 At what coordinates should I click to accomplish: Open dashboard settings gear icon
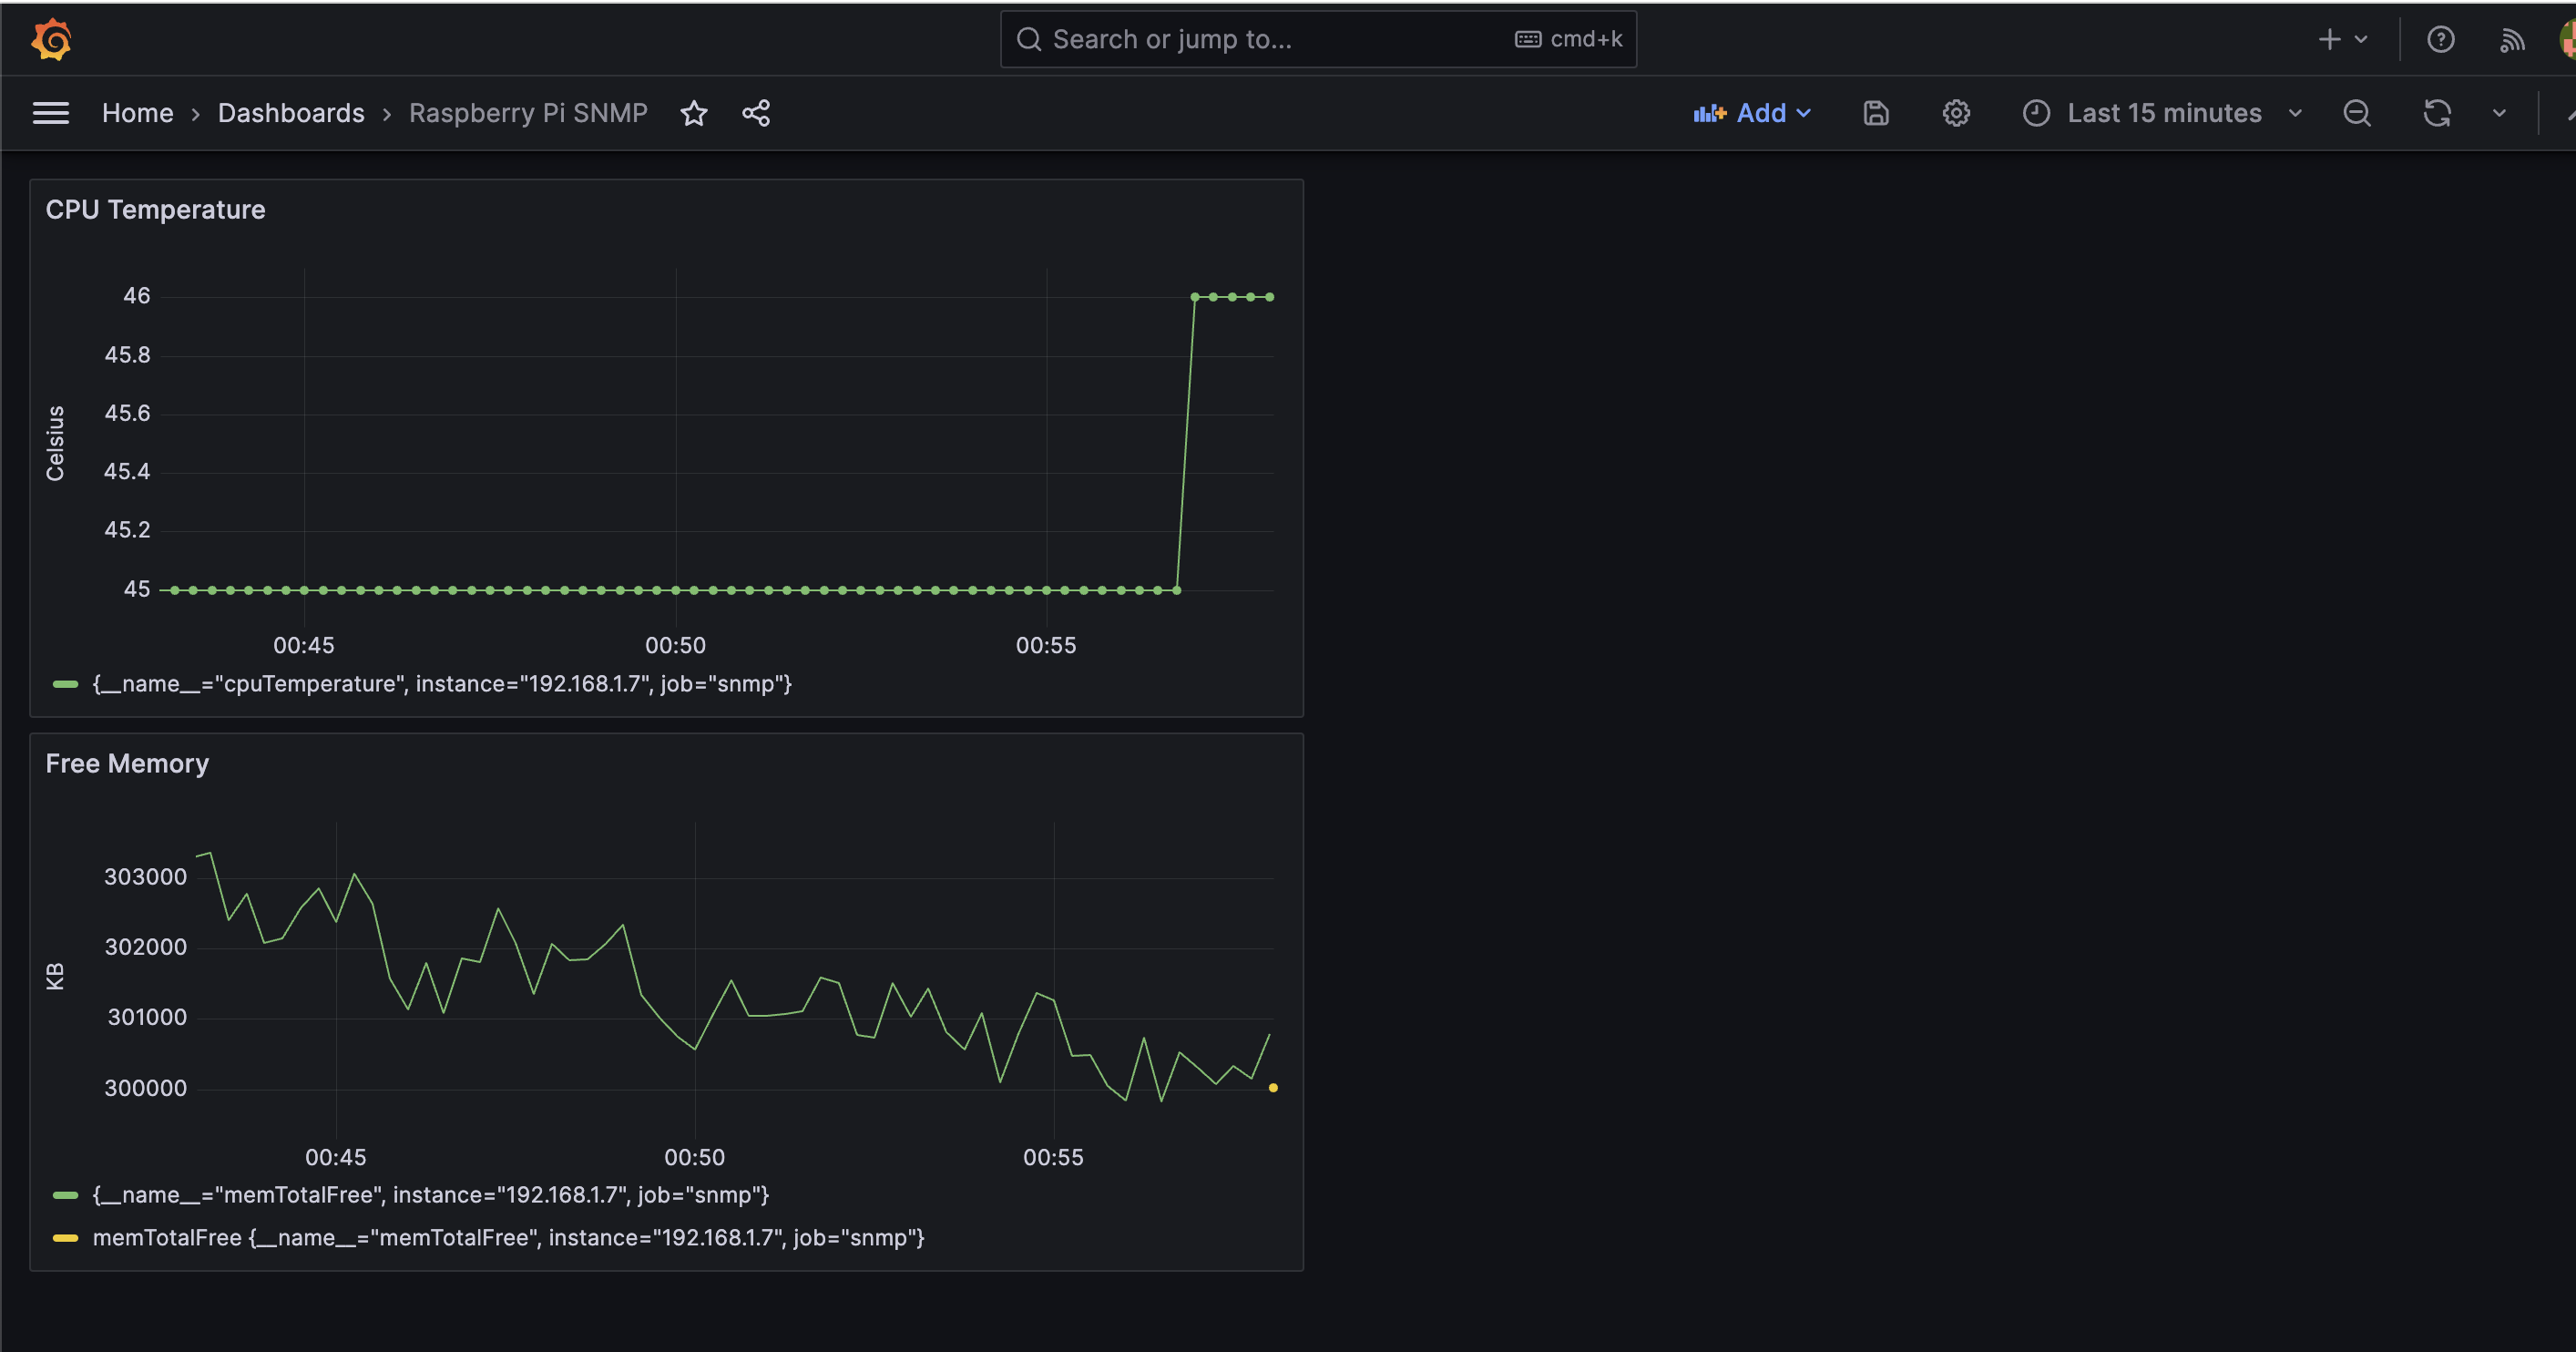click(x=1956, y=113)
